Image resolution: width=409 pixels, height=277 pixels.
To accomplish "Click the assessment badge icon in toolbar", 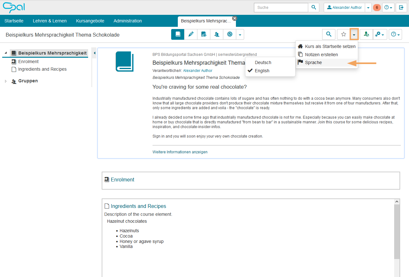I will [230, 34].
